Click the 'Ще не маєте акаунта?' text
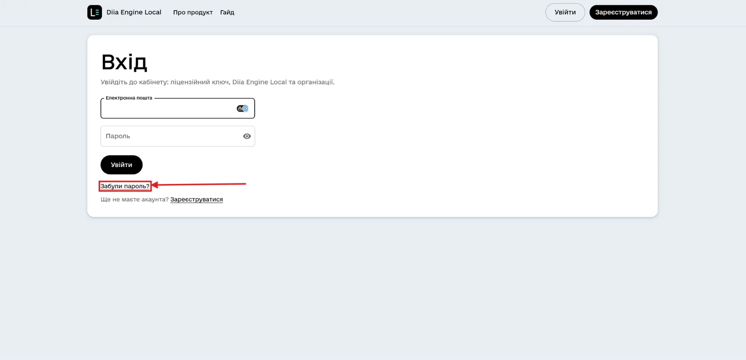 coord(134,199)
